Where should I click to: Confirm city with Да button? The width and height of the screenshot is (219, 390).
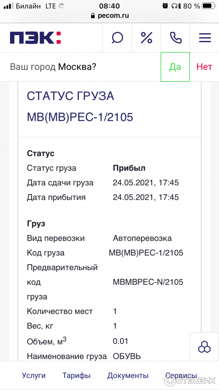pyautogui.click(x=175, y=67)
